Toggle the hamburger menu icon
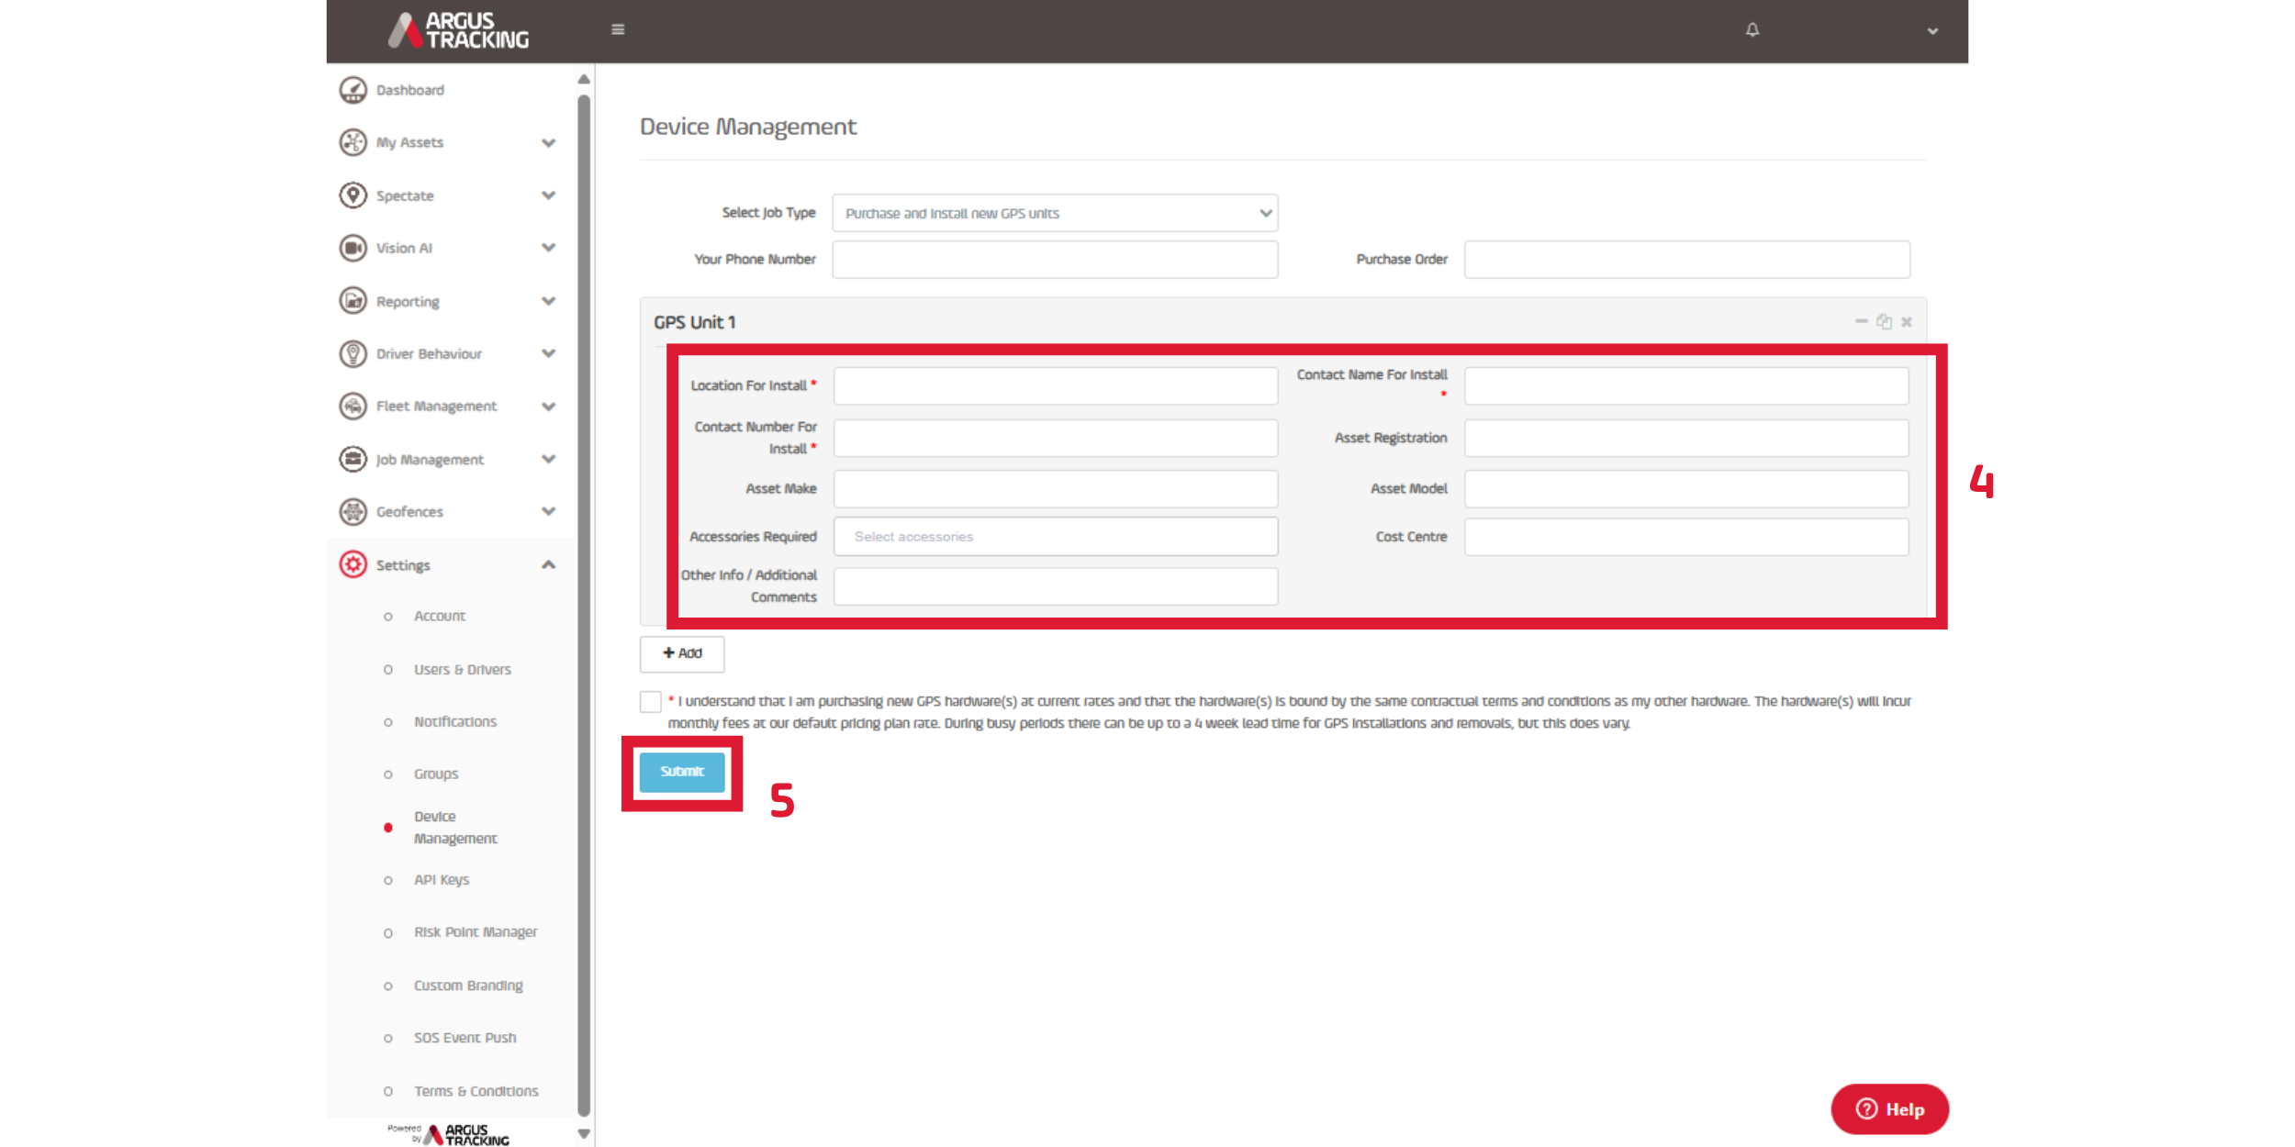Viewport: 2295px width, 1147px height. 618,29
